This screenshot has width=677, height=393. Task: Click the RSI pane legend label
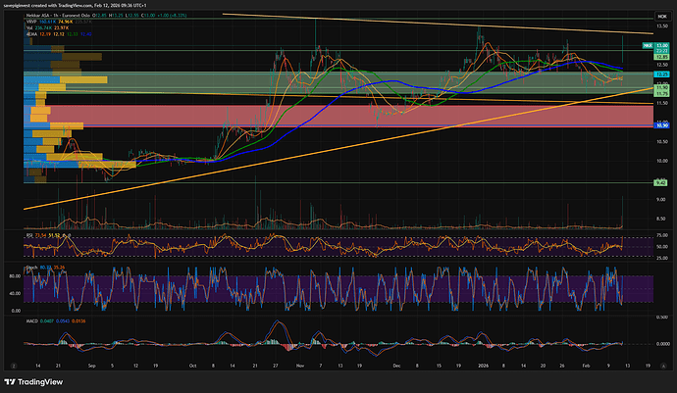(29, 236)
